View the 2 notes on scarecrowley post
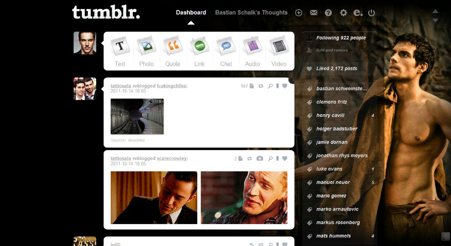Viewport: 451px width, 246px height. (x=238, y=158)
